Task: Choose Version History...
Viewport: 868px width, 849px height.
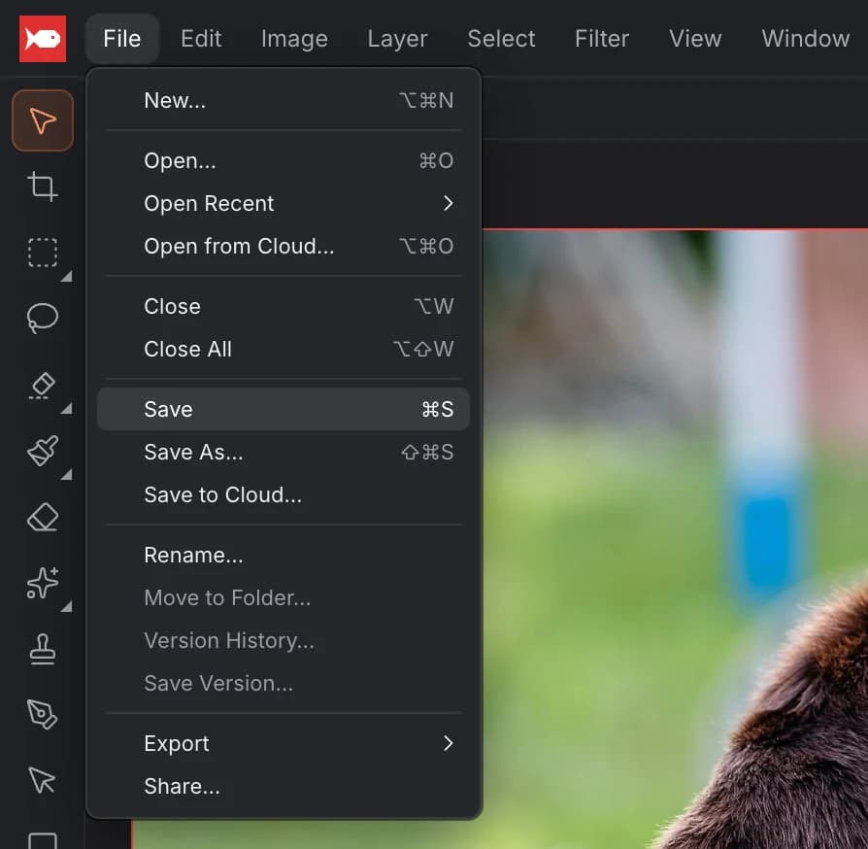Action: (x=284, y=640)
